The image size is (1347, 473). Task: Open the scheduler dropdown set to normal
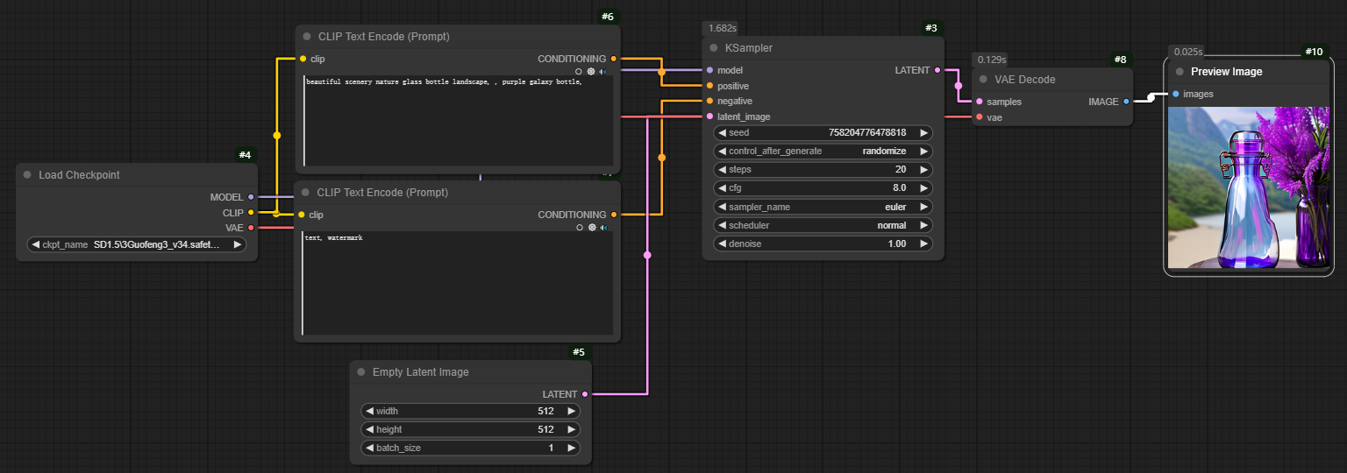pos(823,225)
